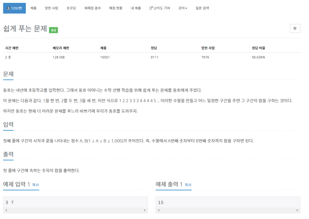The height and width of the screenshot is (219, 309).
Task: Click the 56.636% ratio value
Action: 259,57
